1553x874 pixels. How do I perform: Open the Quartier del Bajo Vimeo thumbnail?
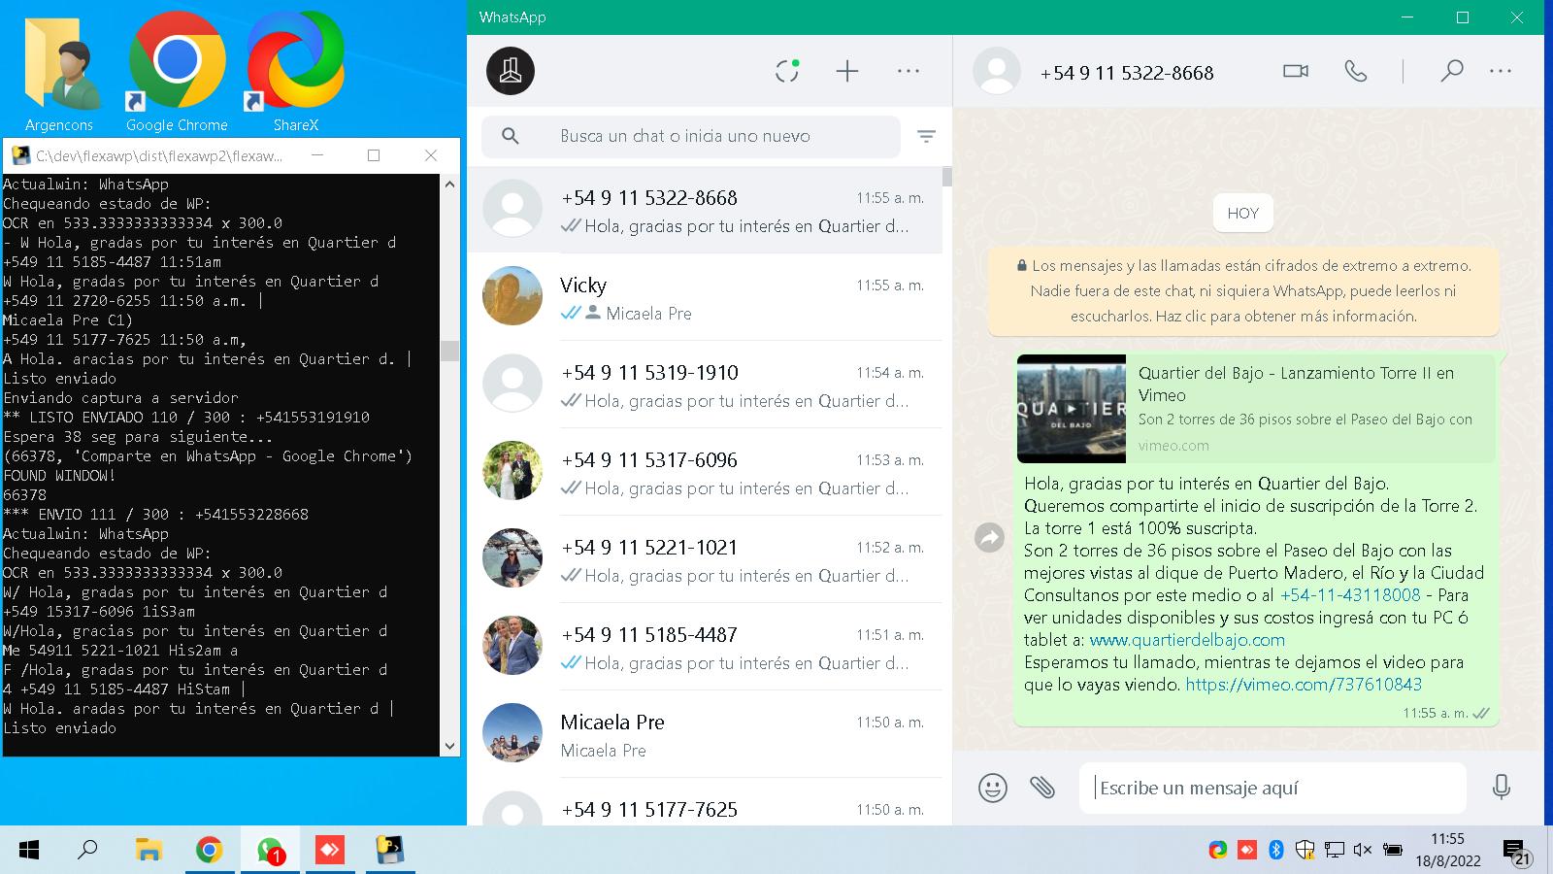[1072, 409]
